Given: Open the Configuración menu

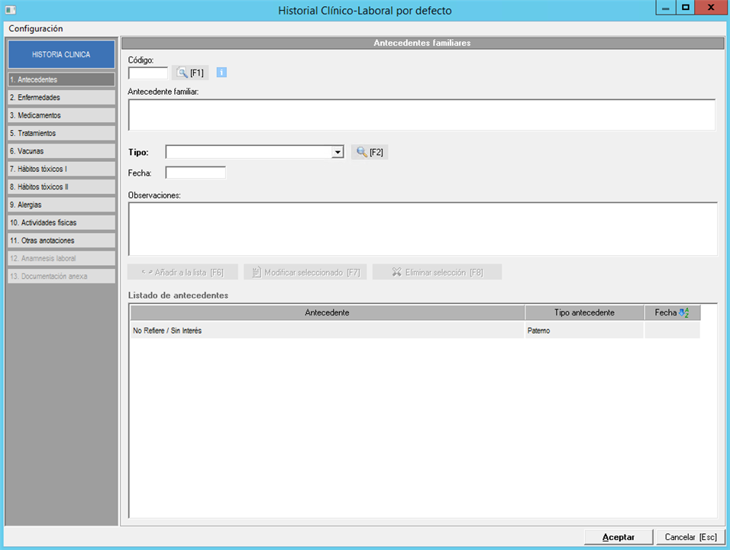Looking at the screenshot, I should tap(36, 28).
